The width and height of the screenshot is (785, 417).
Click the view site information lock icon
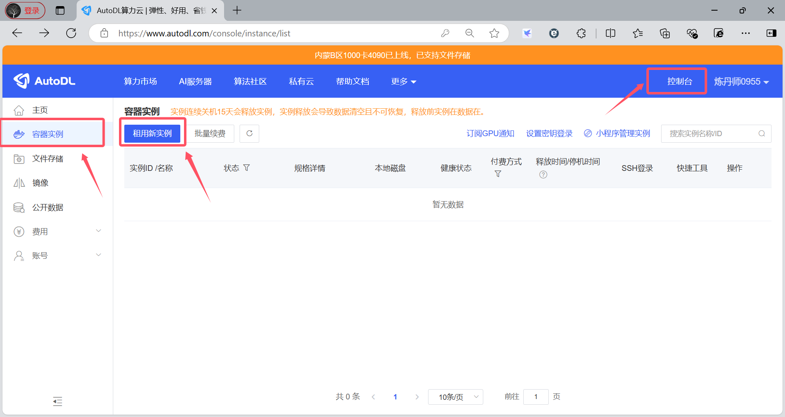click(104, 33)
